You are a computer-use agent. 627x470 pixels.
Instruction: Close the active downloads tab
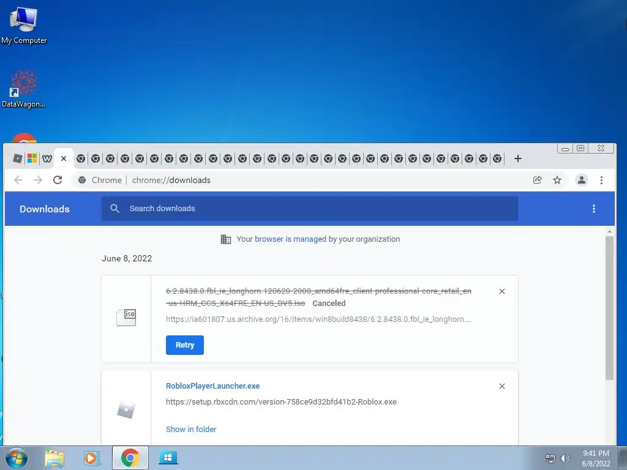point(64,159)
